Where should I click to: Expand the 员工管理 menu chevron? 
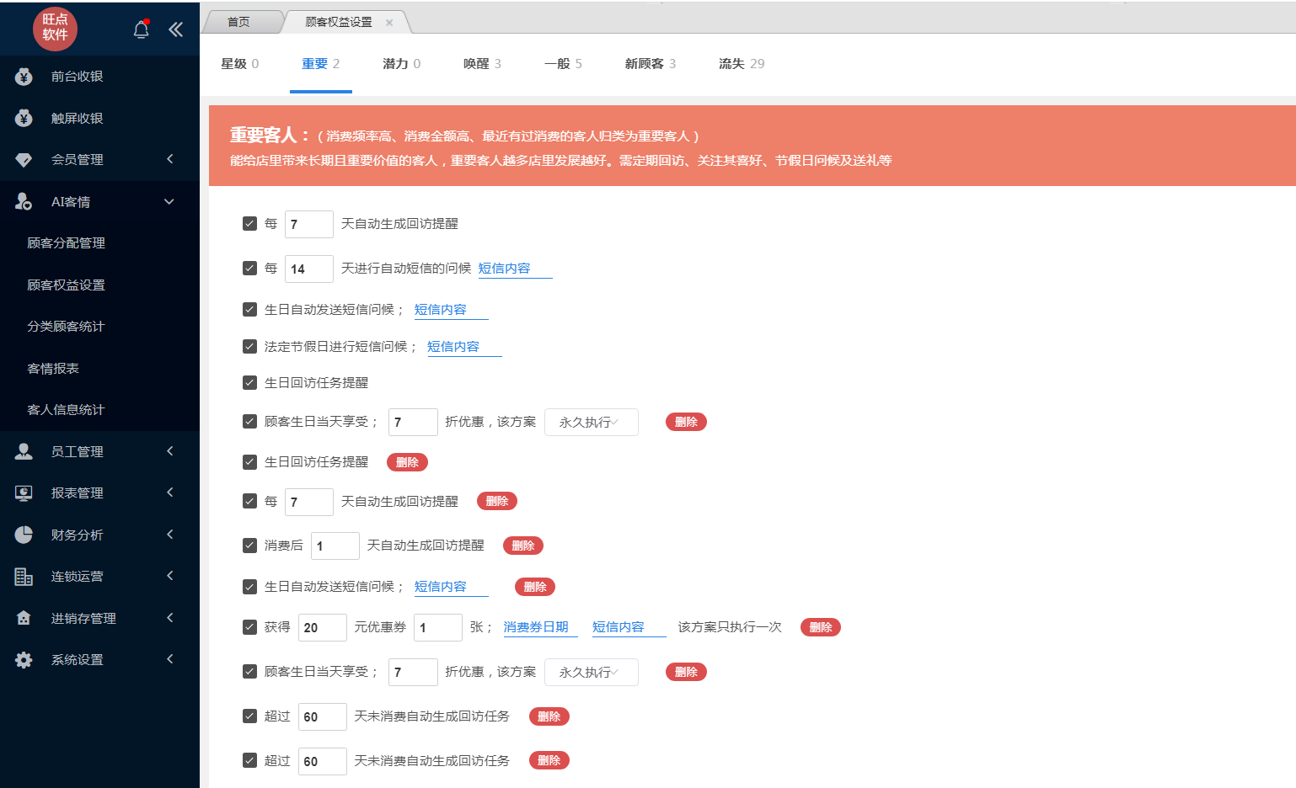pos(169,451)
